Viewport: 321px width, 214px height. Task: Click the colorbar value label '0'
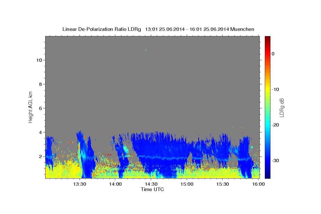pos(273,54)
